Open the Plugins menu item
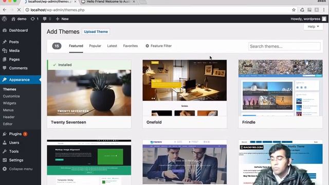Viewport: 329px width, 185px height. (15, 134)
